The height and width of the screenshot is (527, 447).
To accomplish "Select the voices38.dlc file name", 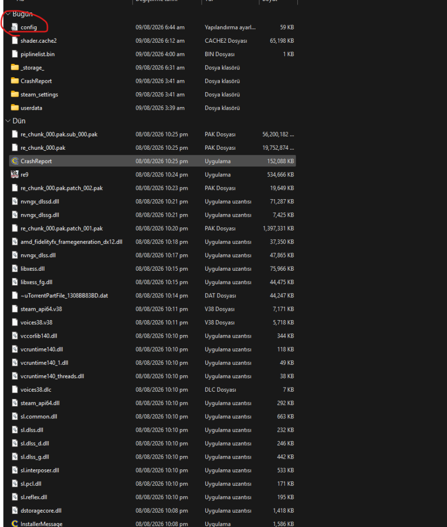I will pyautogui.click(x=35, y=390).
